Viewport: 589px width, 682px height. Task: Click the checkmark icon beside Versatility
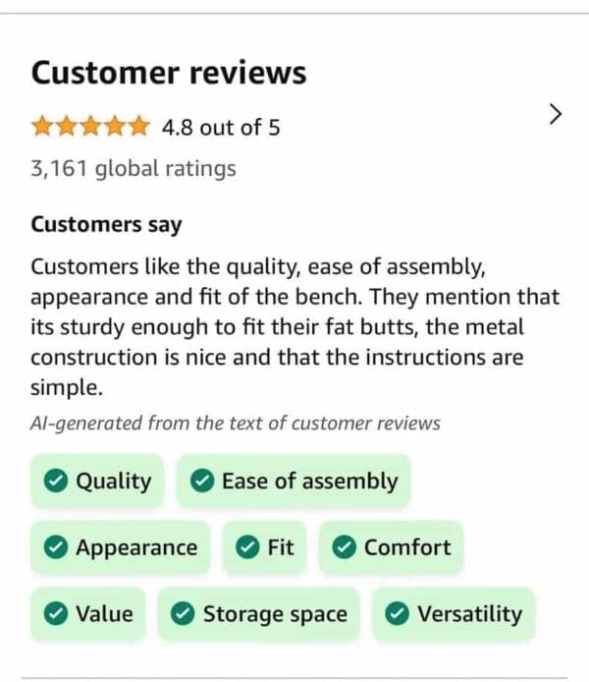pos(398,615)
